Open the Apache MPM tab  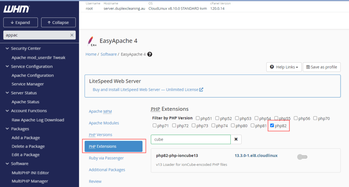(101, 111)
